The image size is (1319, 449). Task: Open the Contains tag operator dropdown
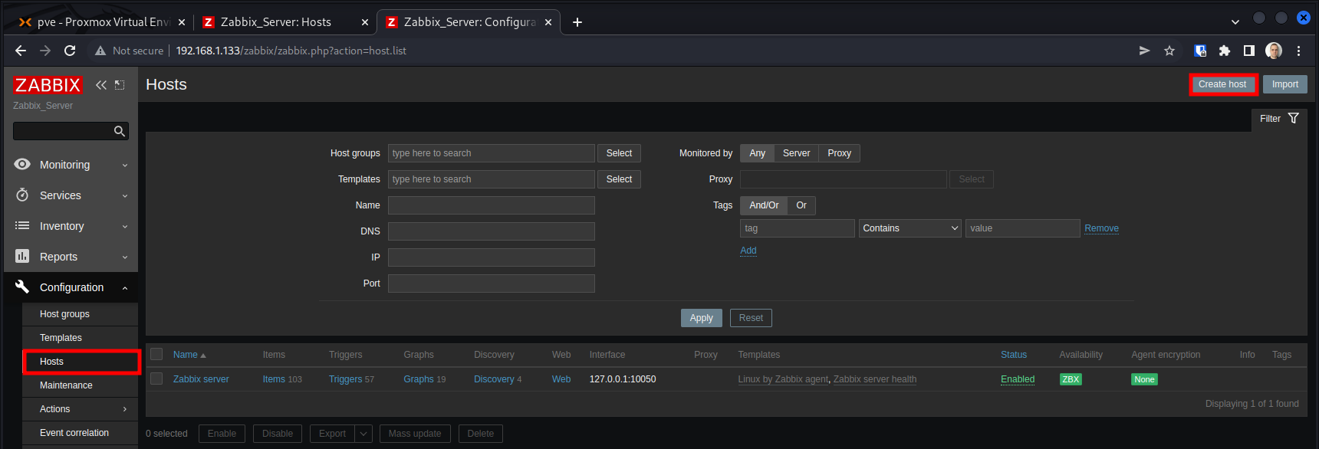910,228
